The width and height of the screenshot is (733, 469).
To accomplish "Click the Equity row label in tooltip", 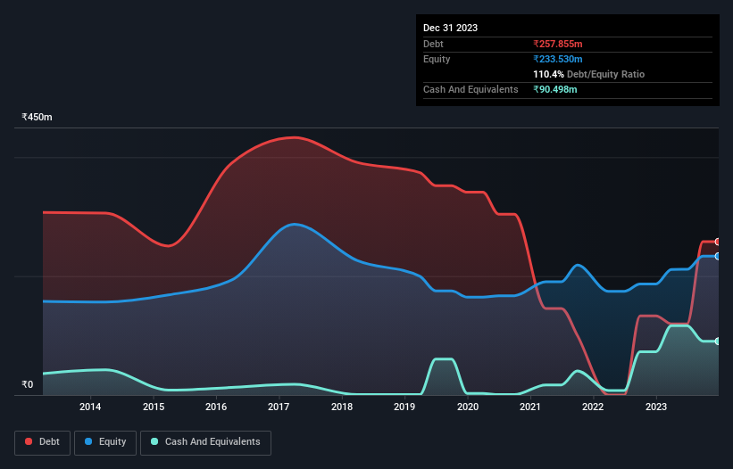I will [x=437, y=59].
